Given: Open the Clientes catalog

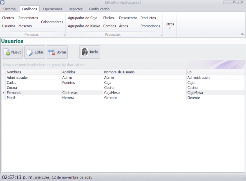Looking at the screenshot, I should 8,18.
